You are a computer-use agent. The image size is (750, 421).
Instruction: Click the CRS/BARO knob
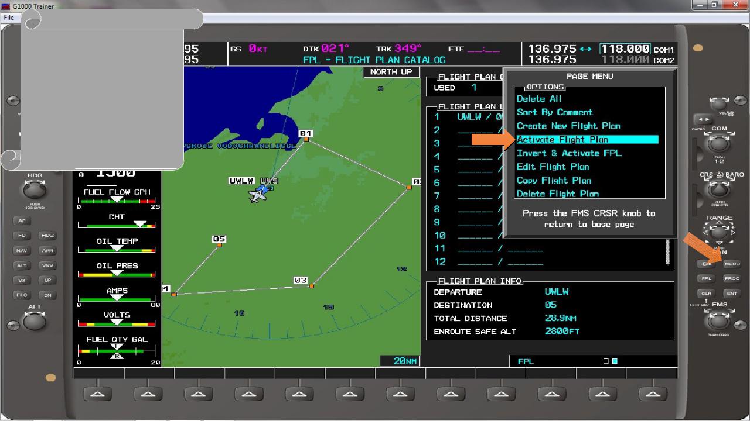[x=719, y=189]
